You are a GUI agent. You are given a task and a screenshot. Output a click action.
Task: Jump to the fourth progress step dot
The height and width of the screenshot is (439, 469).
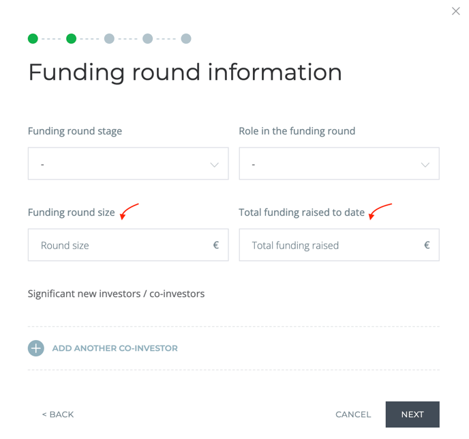[x=147, y=39]
